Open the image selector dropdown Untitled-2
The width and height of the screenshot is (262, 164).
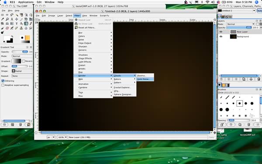coord(237,10)
